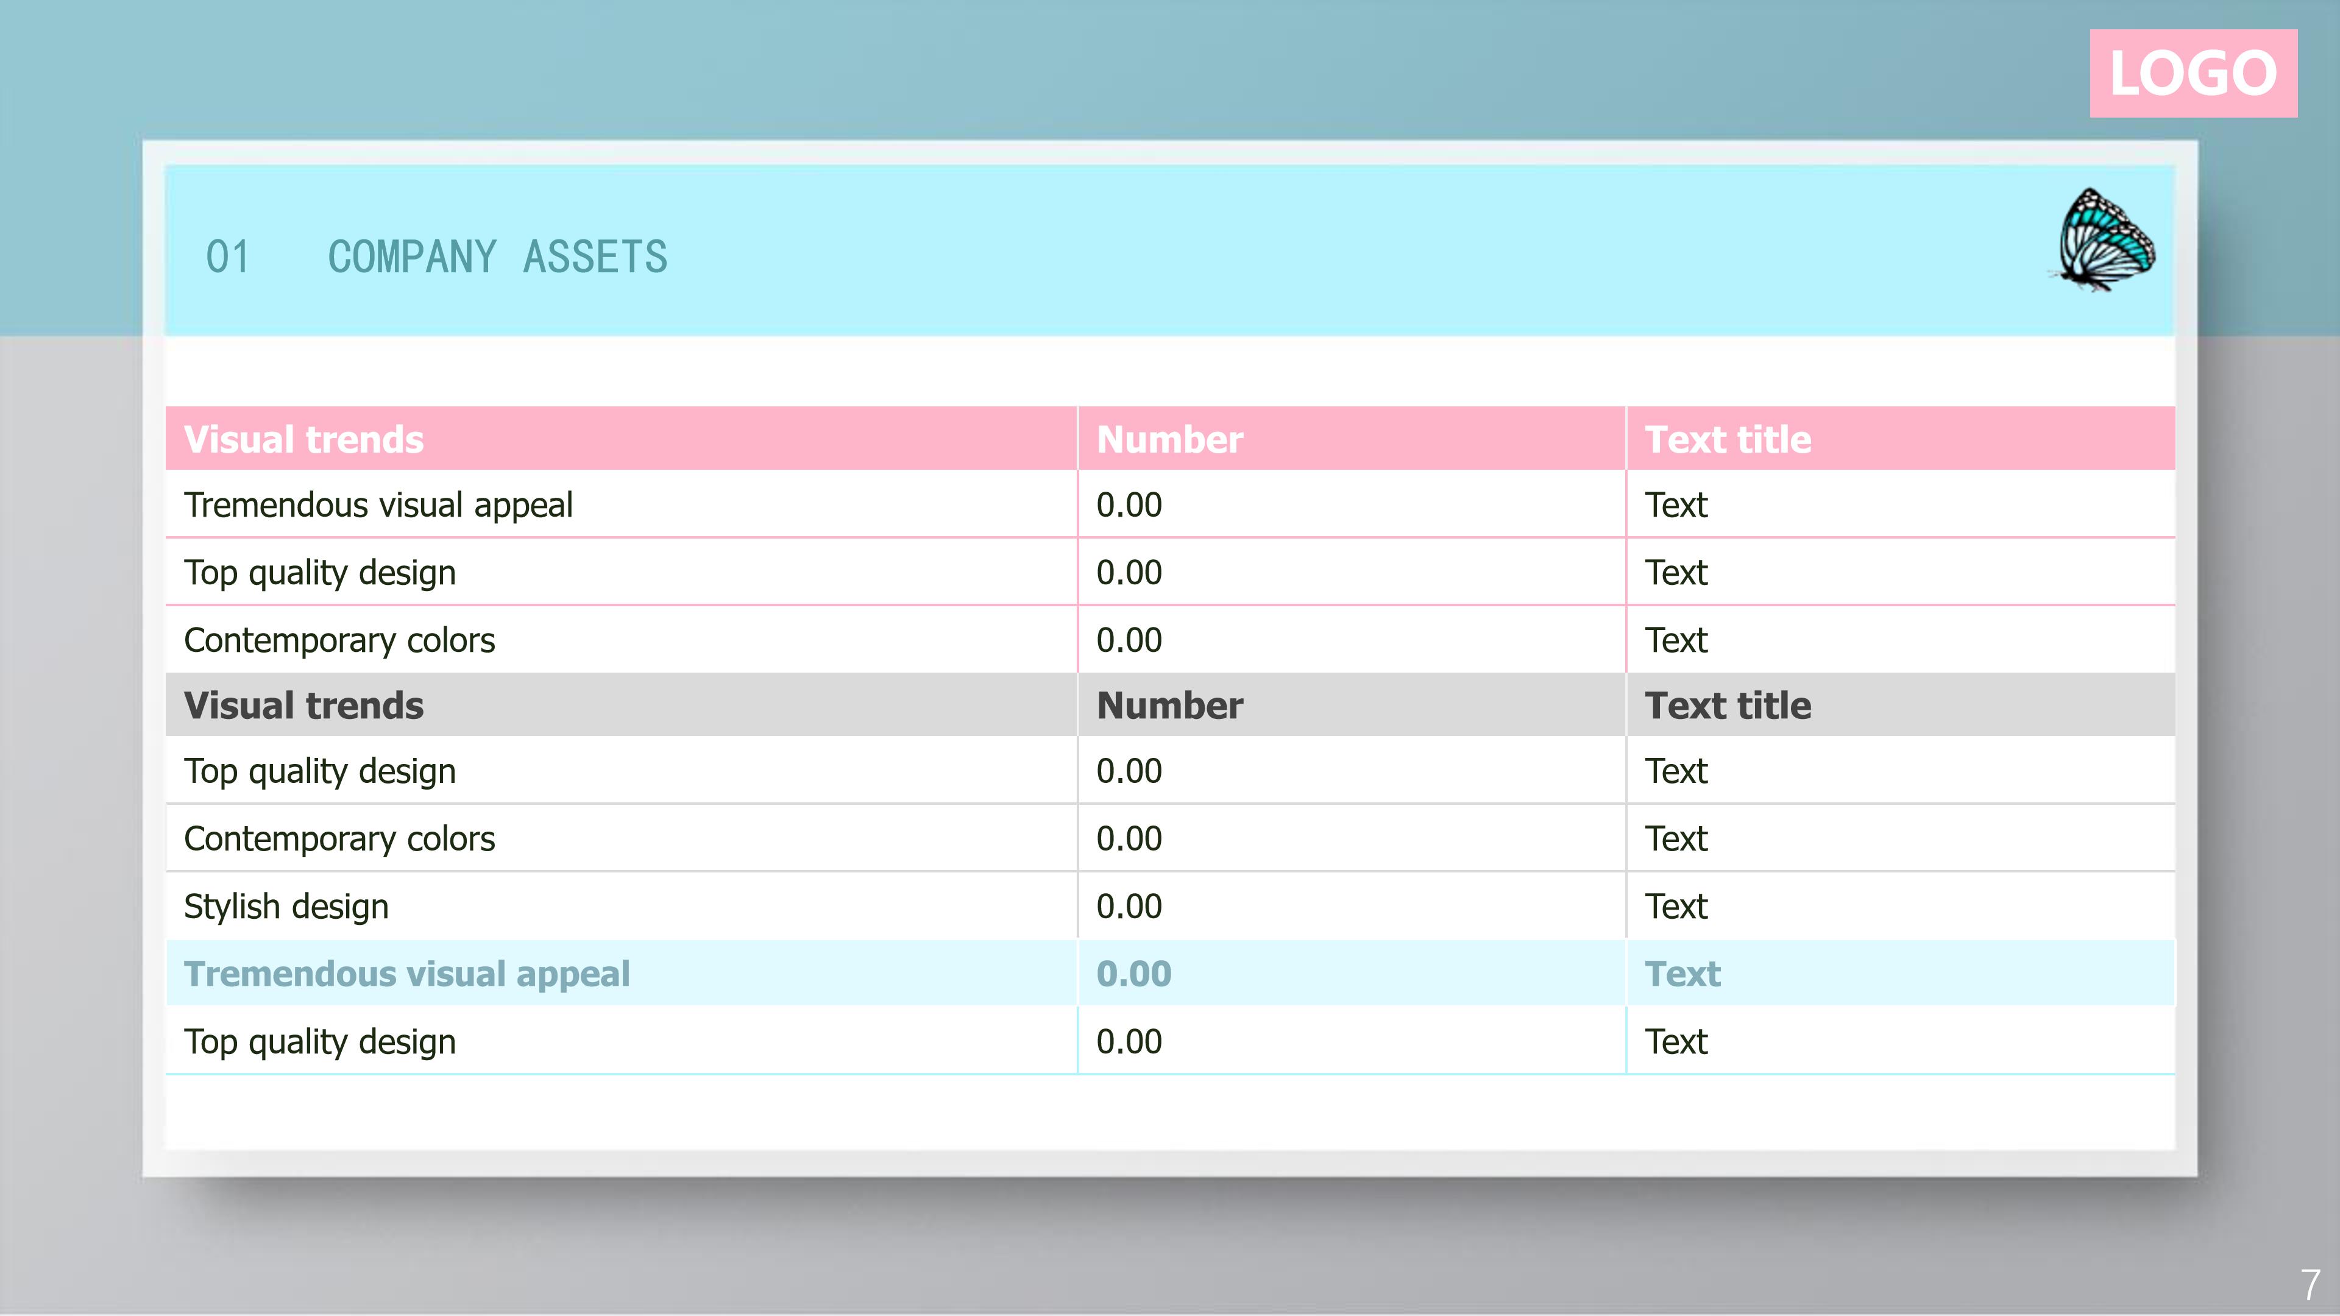This screenshot has width=2340, height=1316.
Task: Select last row Top quality design cell
Action: [320, 1042]
